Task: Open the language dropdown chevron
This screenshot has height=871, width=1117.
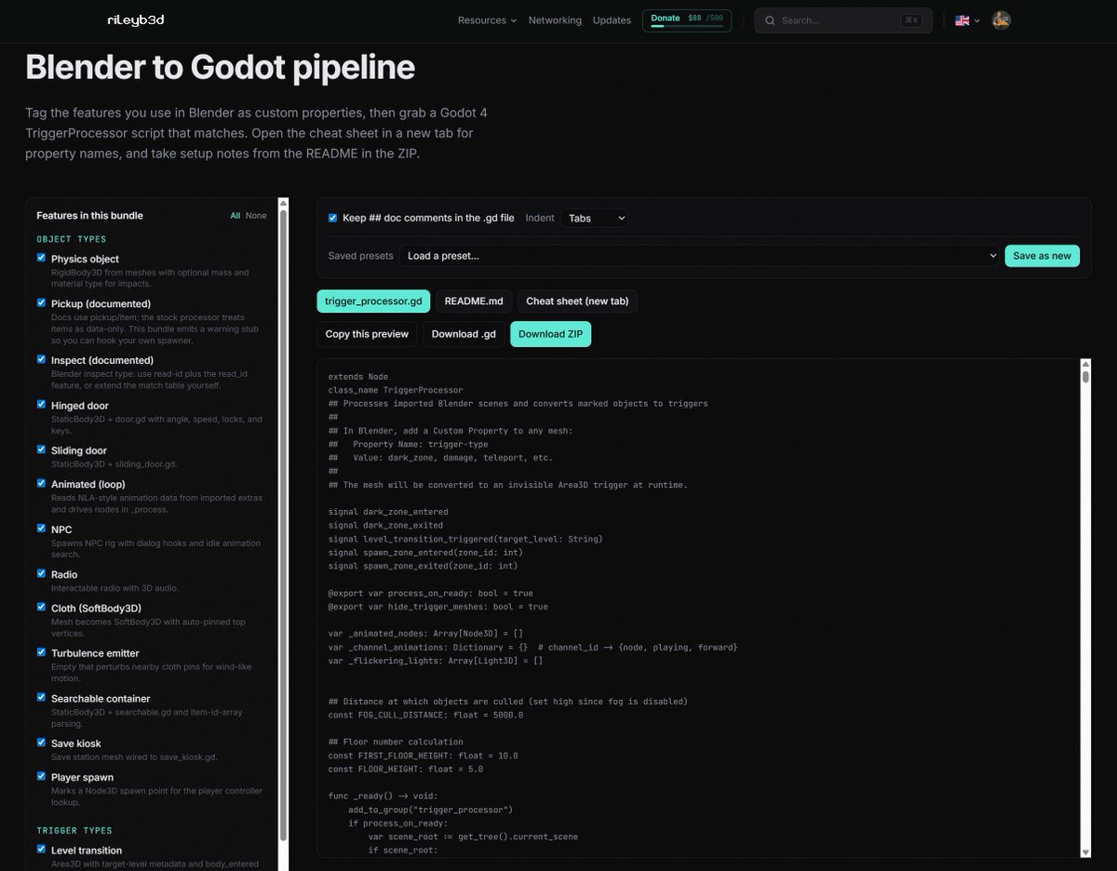Action: click(x=976, y=20)
